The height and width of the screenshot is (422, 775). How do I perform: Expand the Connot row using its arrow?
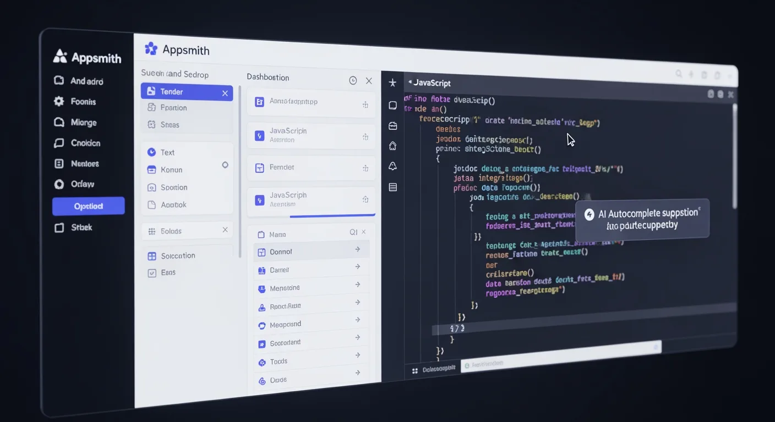pos(357,249)
